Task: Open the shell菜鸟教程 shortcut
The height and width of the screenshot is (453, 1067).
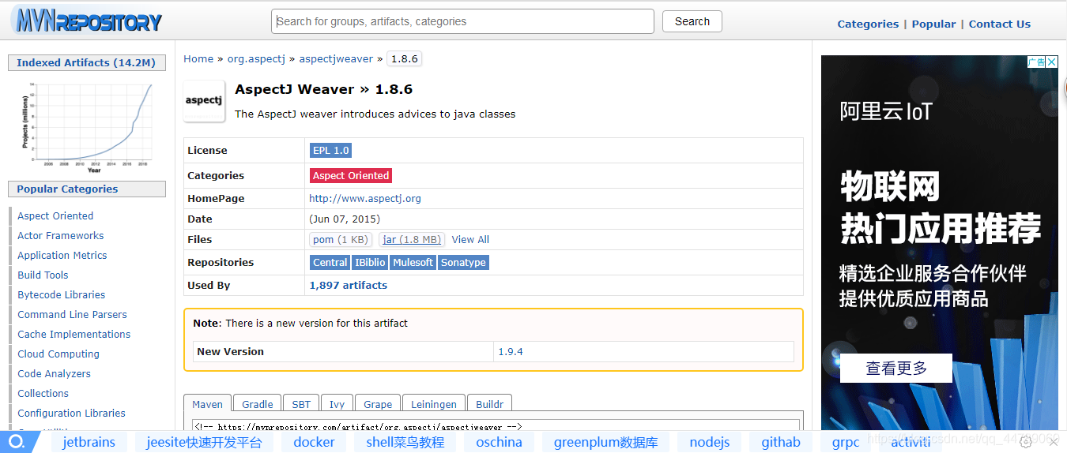Action: [x=405, y=442]
